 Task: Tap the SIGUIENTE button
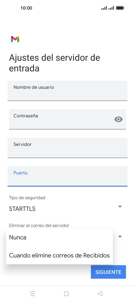pos(109,272)
